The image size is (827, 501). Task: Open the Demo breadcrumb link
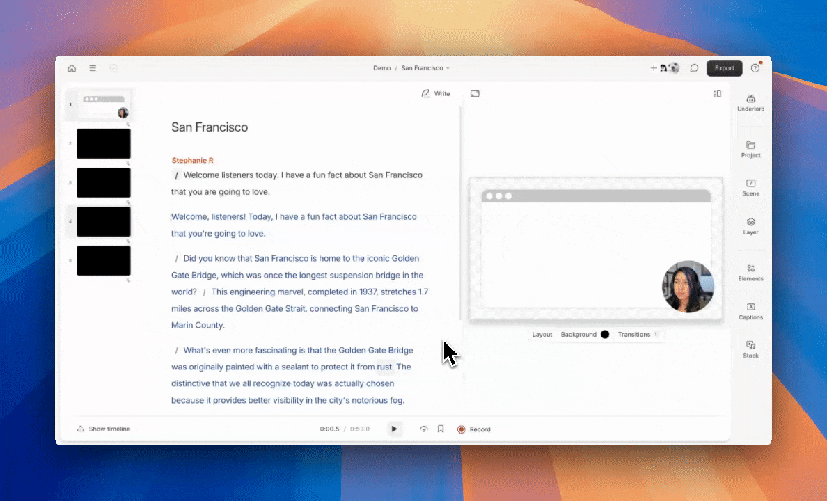point(382,68)
